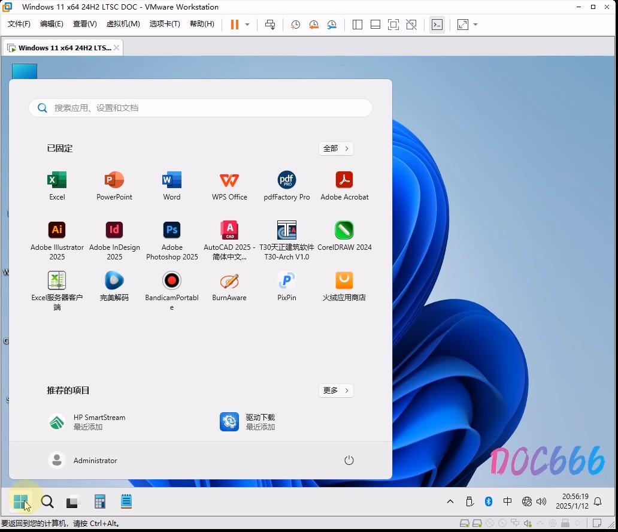Launch 完美解码 player
This screenshot has height=532, width=618.
pos(114,286)
